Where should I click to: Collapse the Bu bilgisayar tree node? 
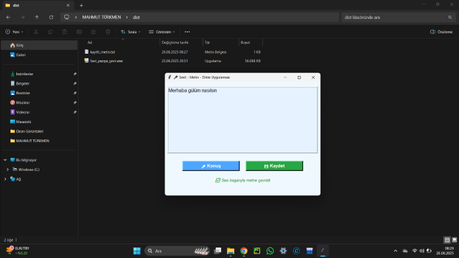(x=5, y=160)
